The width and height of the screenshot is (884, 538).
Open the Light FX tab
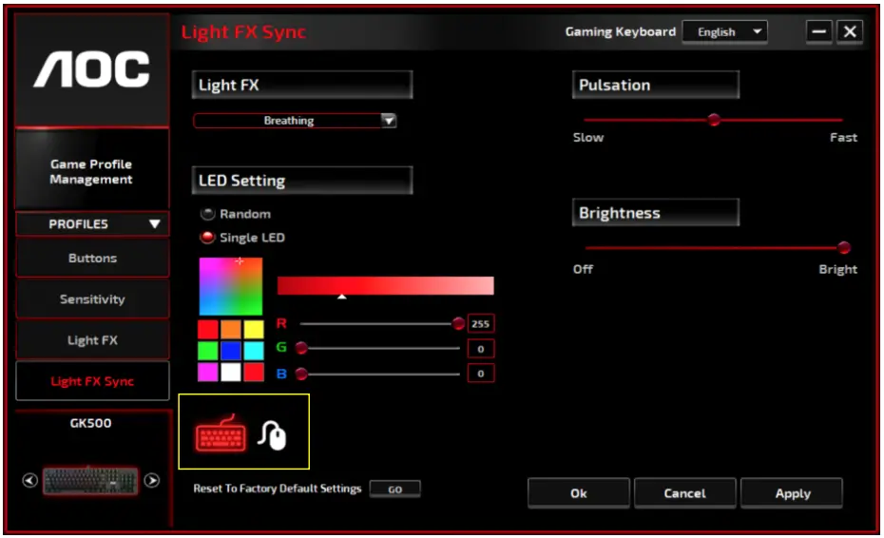tap(92, 340)
